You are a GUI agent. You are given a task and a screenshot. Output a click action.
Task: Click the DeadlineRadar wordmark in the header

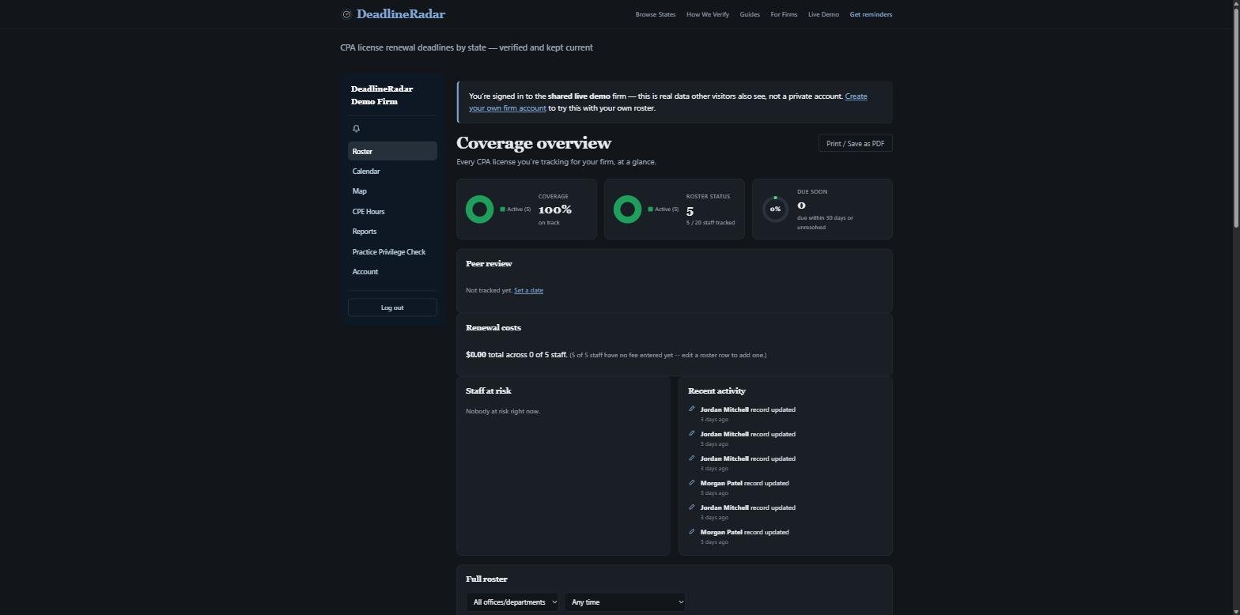[x=401, y=14]
